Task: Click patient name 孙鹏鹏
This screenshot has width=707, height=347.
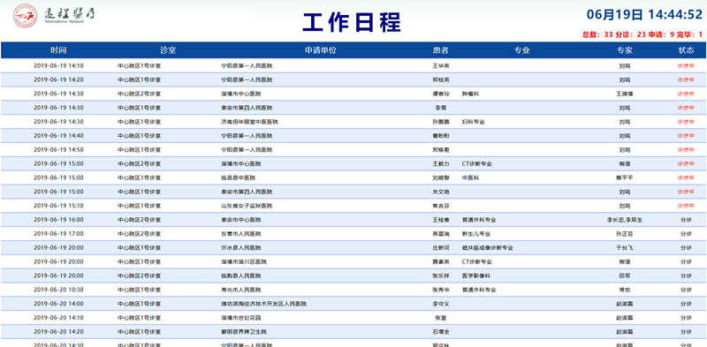Action: [x=441, y=122]
